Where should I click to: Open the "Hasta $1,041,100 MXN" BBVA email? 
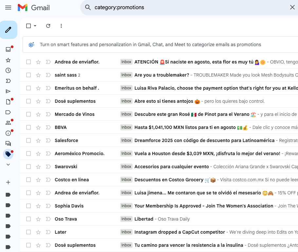[x=185, y=127]
